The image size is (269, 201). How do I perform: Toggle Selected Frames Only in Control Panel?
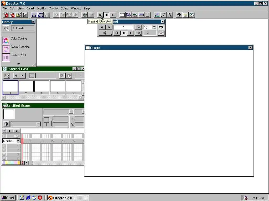click(161, 33)
